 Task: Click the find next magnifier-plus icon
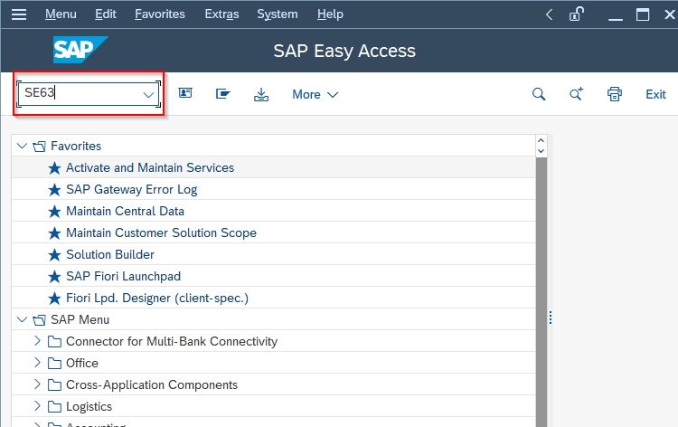tap(576, 94)
